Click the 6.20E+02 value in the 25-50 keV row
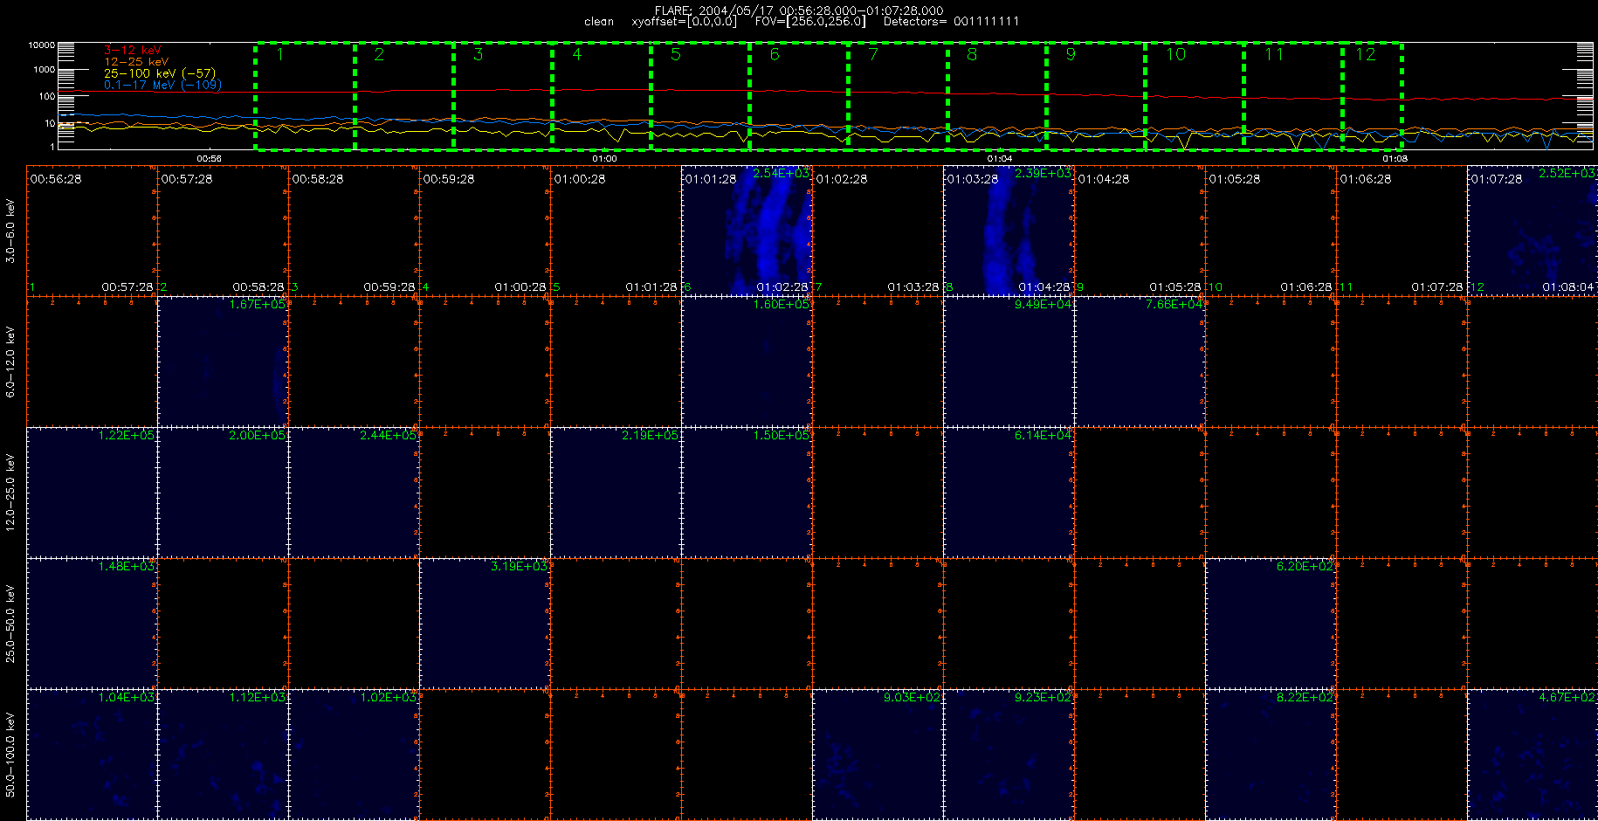This screenshot has height=821, width=1598. pyautogui.click(x=1305, y=567)
